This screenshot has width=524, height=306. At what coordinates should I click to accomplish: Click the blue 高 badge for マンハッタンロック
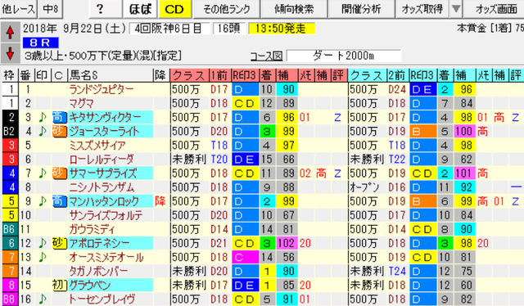59,201
